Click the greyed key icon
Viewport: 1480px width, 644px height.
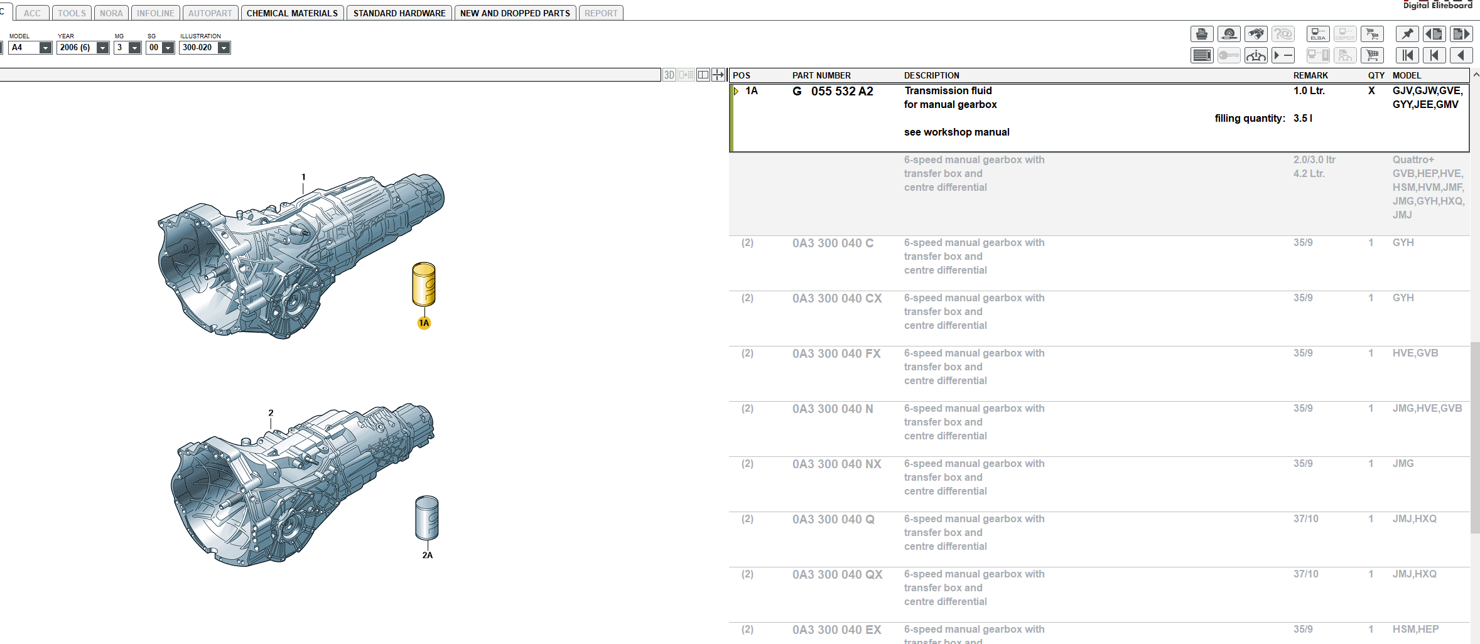(1229, 55)
